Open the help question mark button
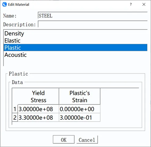The height and width of the screenshot is (147, 151). coord(131,4)
